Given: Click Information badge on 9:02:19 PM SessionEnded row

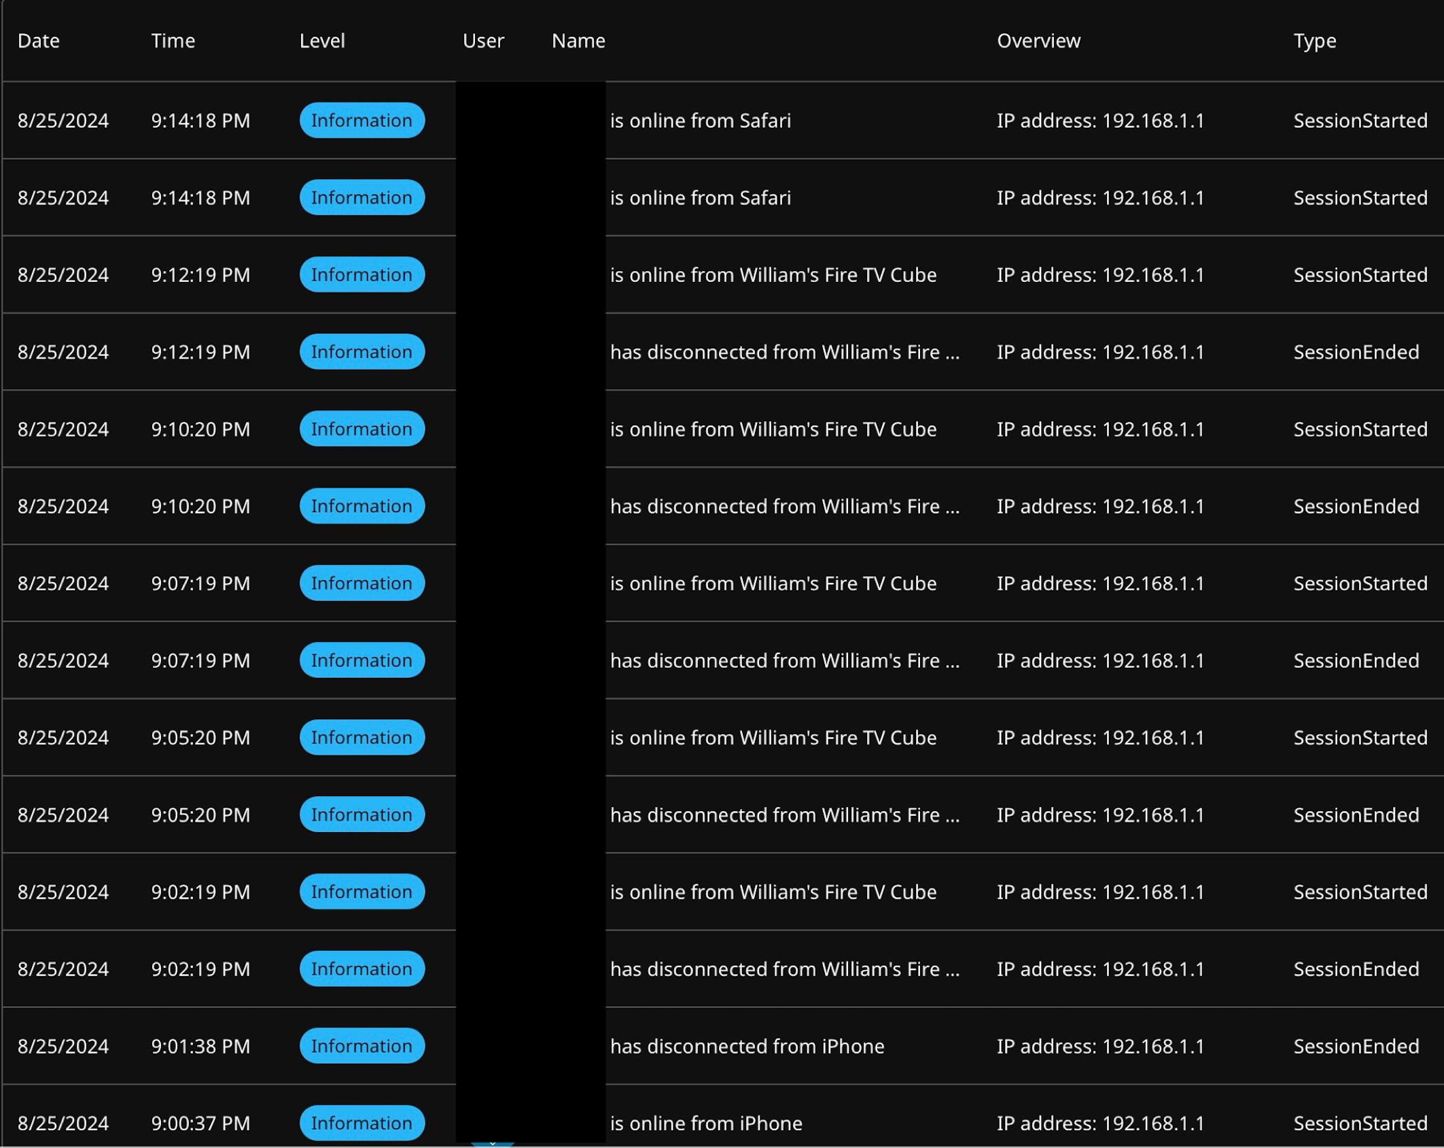Looking at the screenshot, I should coord(362,969).
